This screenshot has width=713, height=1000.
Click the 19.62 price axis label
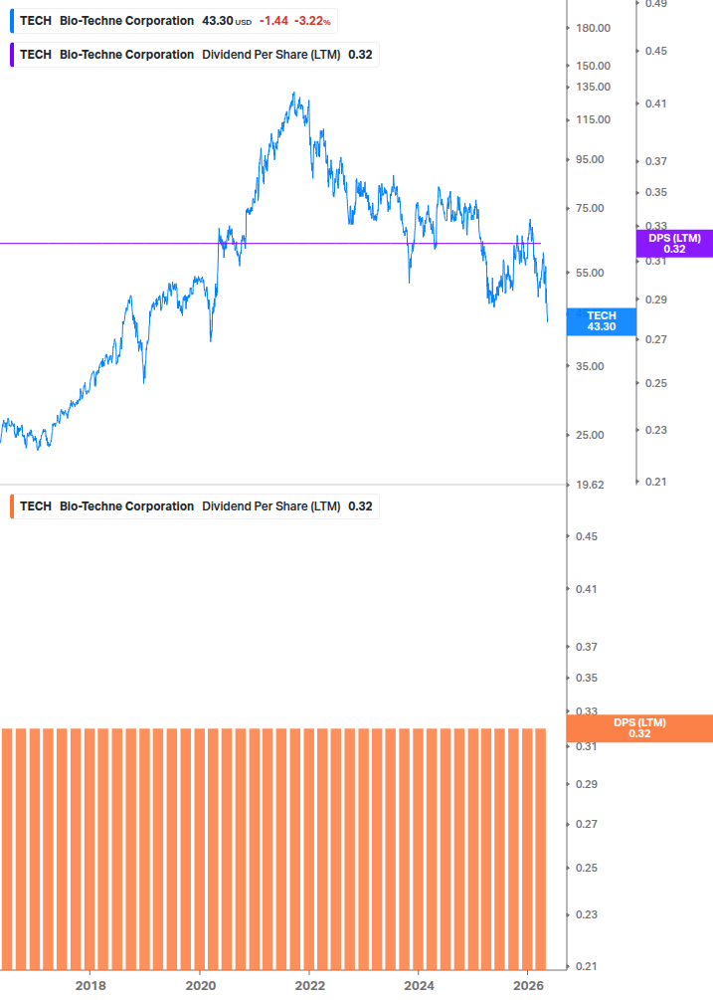coord(590,485)
